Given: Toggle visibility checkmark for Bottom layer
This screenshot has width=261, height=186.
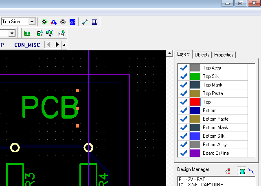Looking at the screenshot, I should [x=184, y=110].
